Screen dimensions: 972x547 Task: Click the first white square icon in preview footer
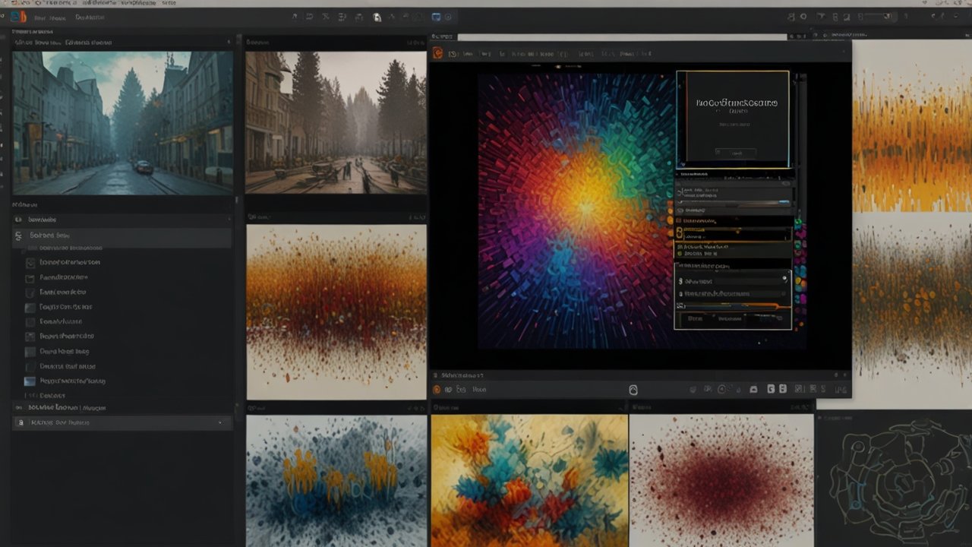coord(771,389)
